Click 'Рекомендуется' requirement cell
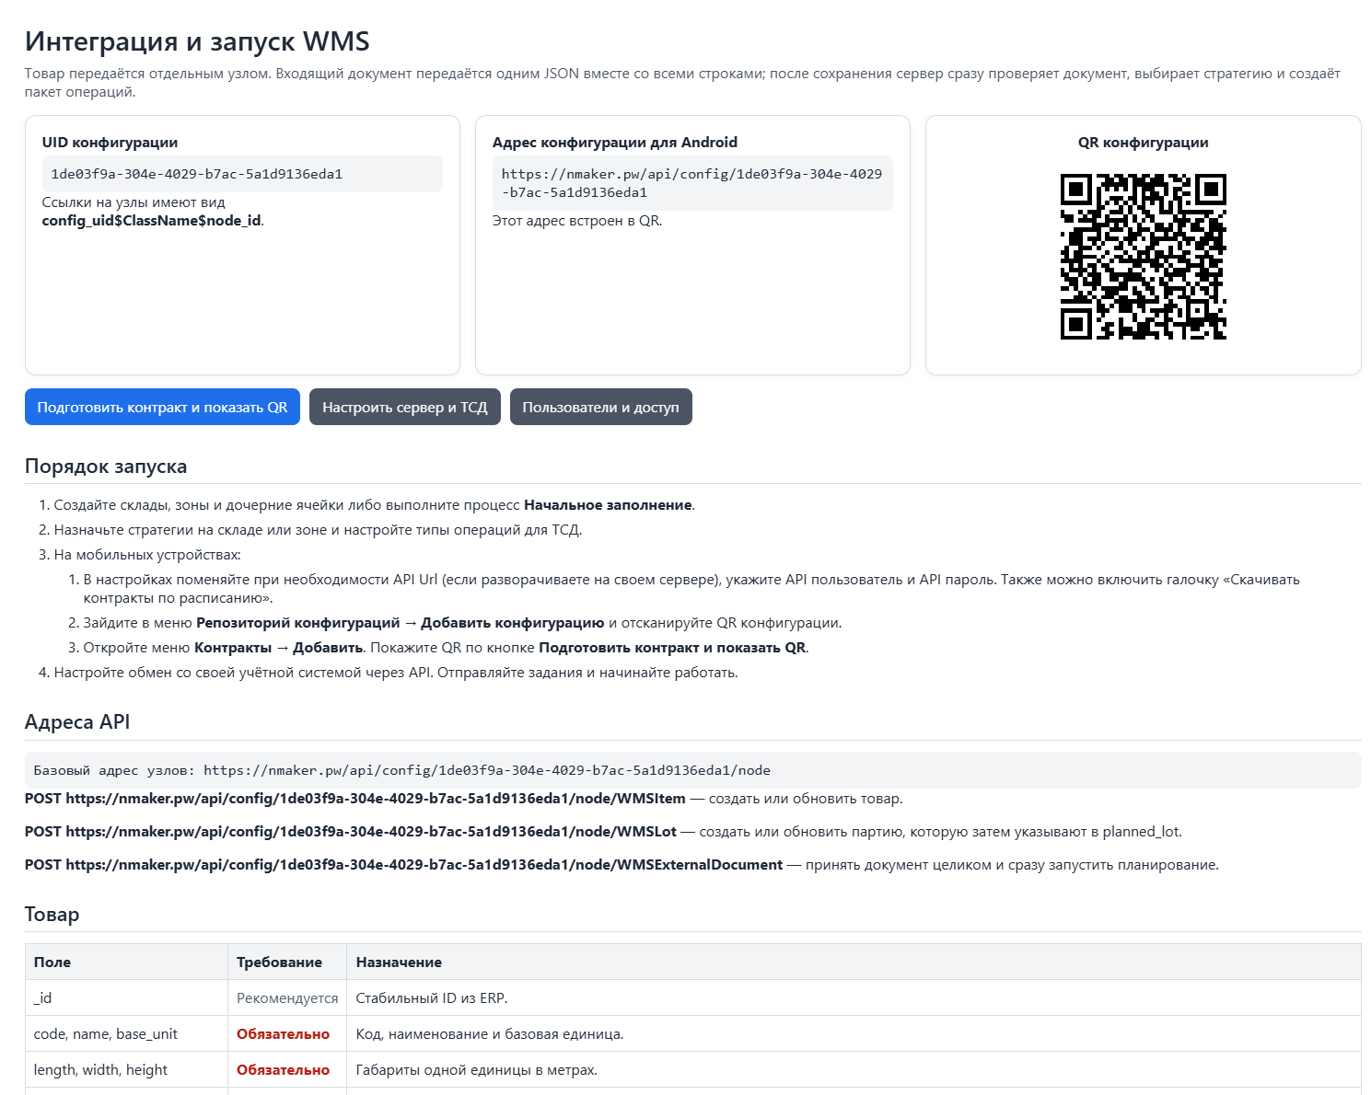Screen dimensions: 1371x1095 (287, 998)
